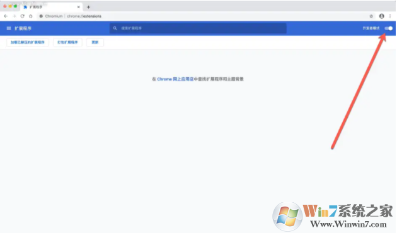The image size is (397, 233).
Task: Click the yellow minimize window button
Action: click(x=10, y=6)
